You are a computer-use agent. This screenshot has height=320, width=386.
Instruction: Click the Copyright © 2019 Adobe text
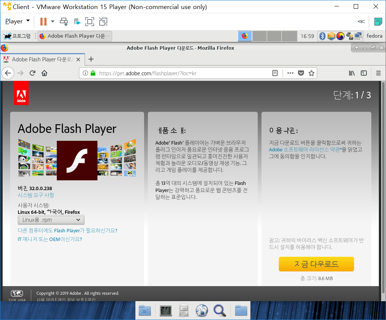[78, 293]
